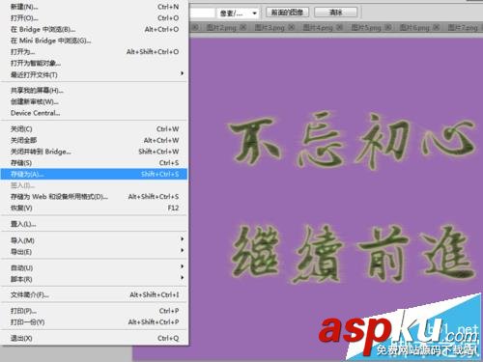Choose 新建(N)... from the File menu
The width and height of the screenshot is (483, 362).
pyautogui.click(x=94, y=7)
